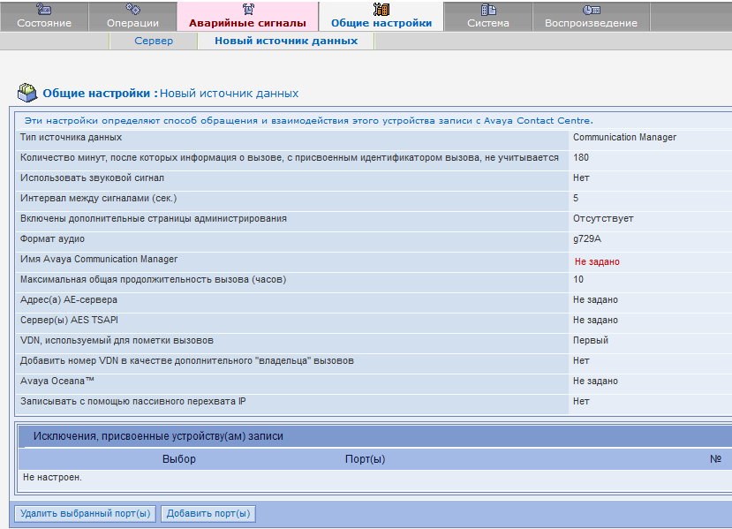Image resolution: width=732 pixels, height=529 pixels.
Task: Open the Сервер sub-tab
Action: point(154,41)
